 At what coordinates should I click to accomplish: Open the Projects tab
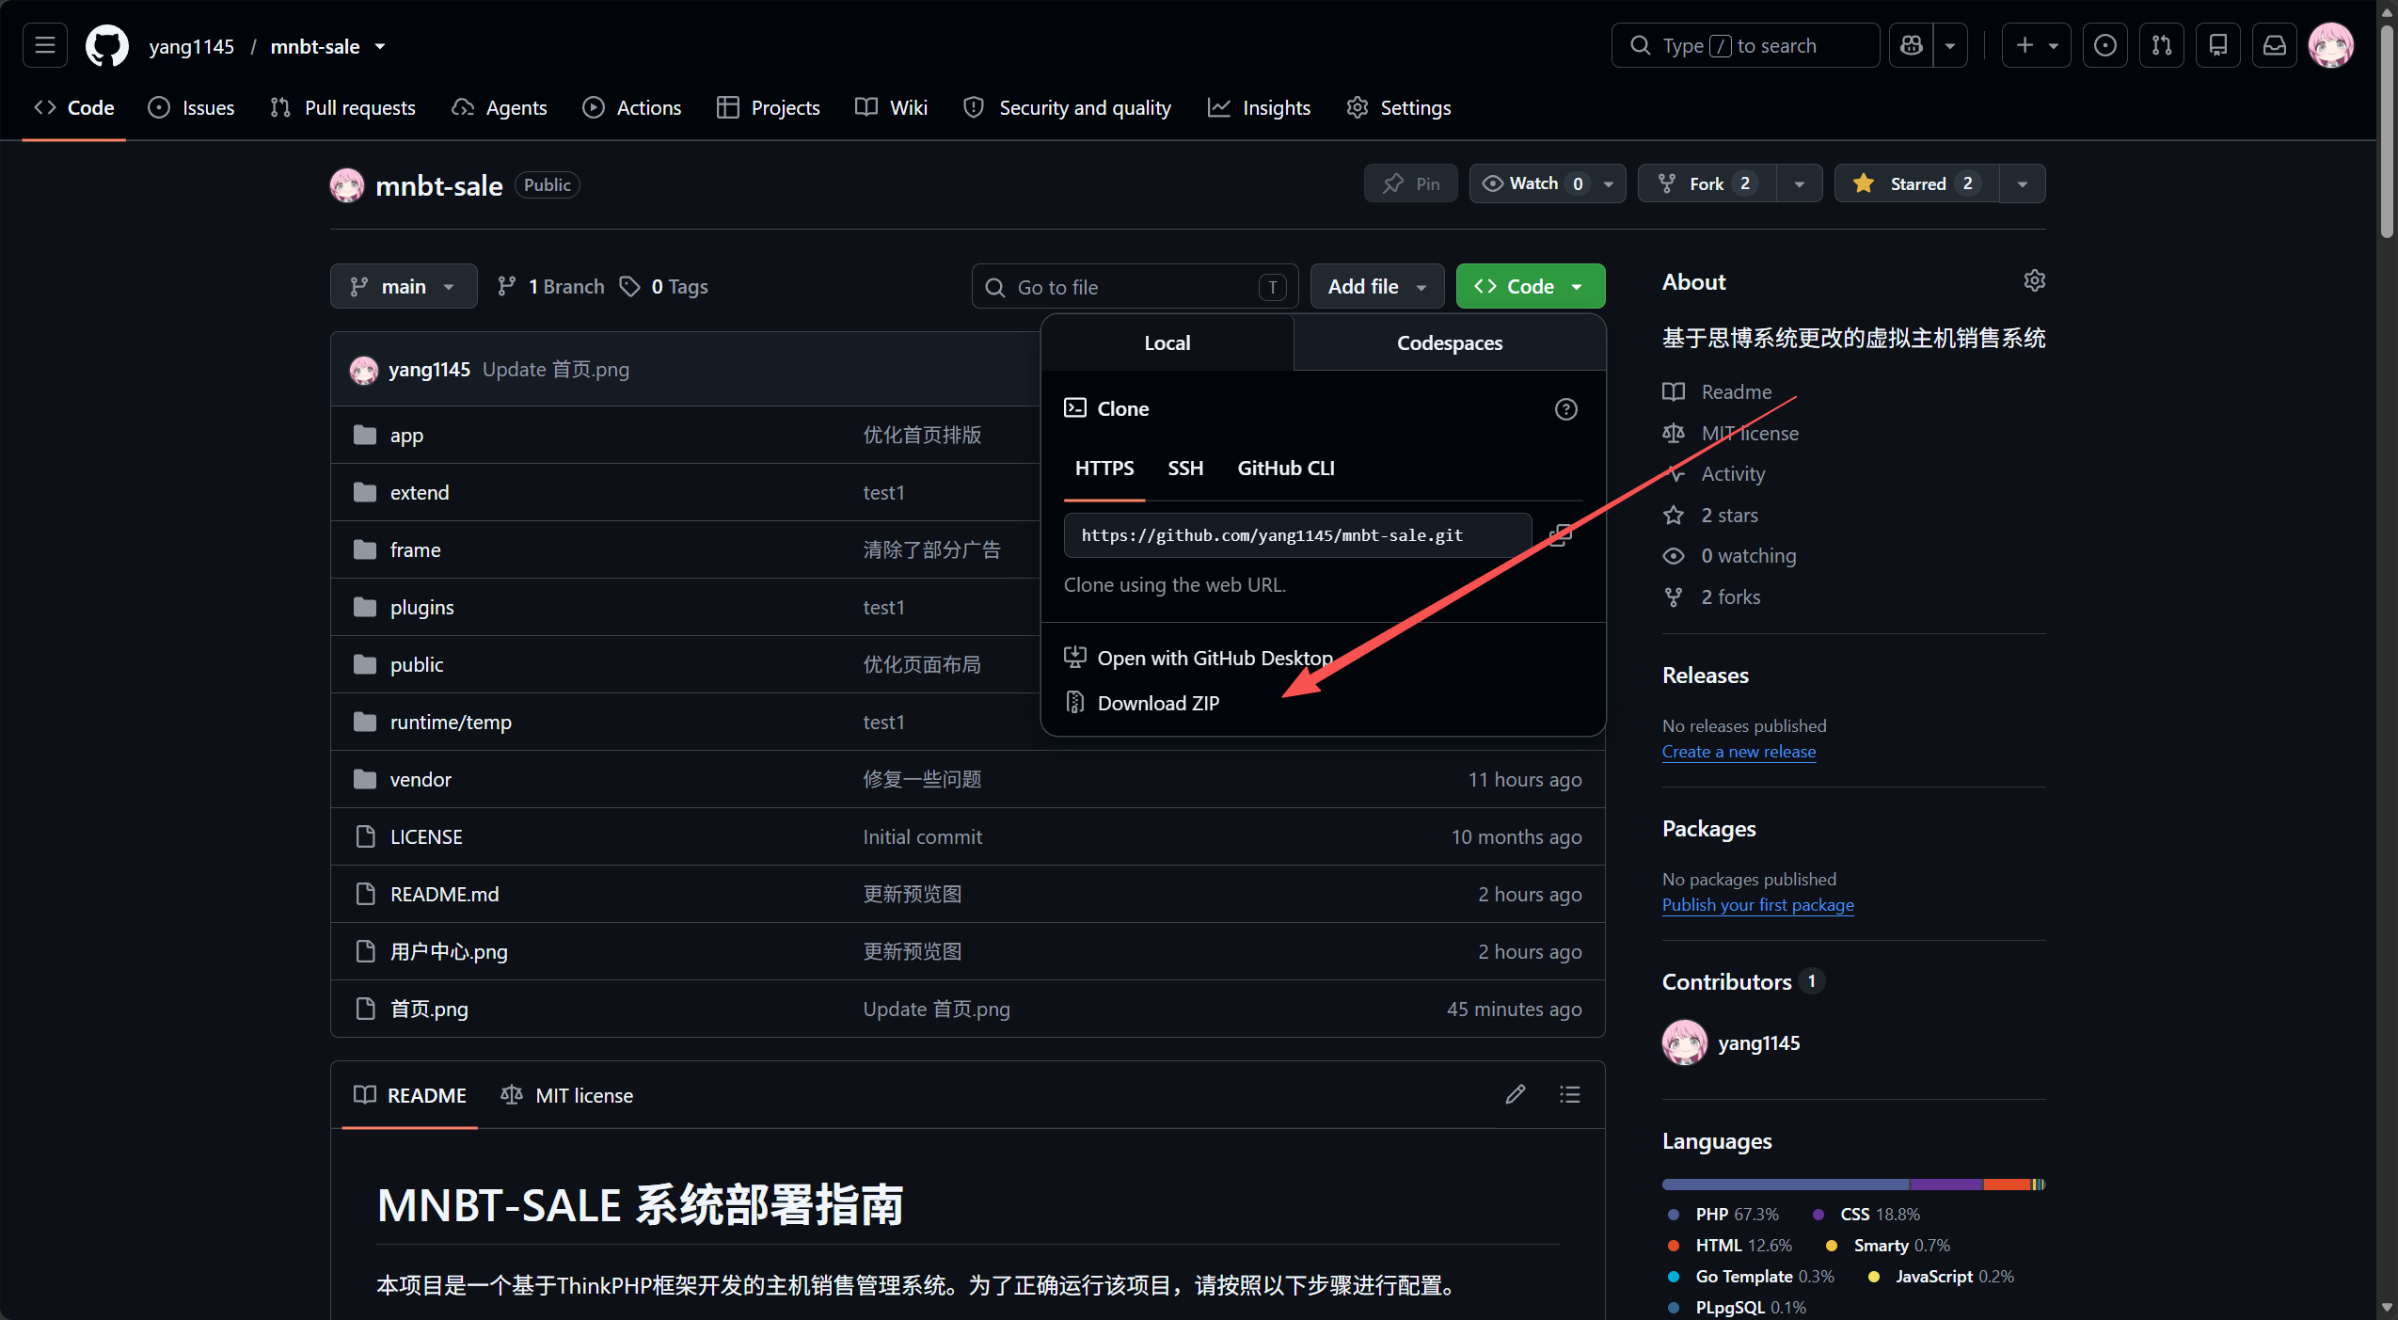pos(768,107)
